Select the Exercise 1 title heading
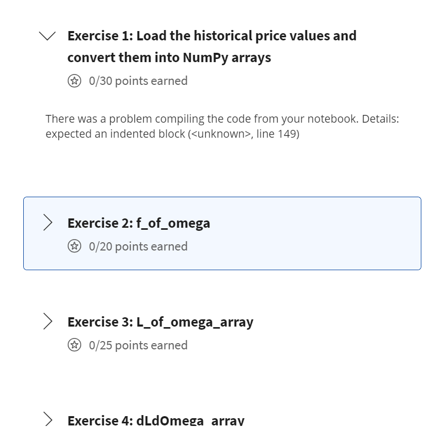Viewport: 426px width, 442px height. pos(211,36)
